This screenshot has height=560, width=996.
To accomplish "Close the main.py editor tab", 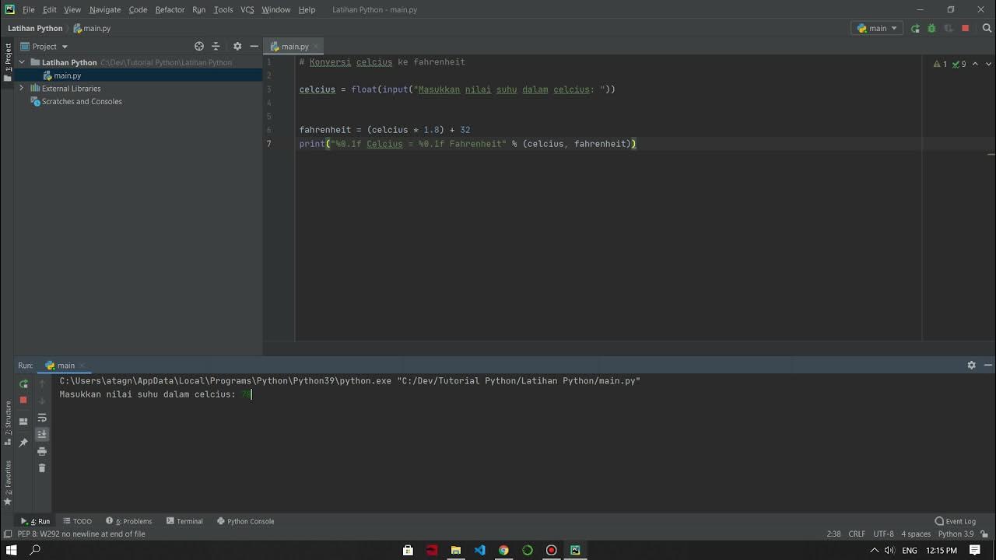I will (317, 47).
